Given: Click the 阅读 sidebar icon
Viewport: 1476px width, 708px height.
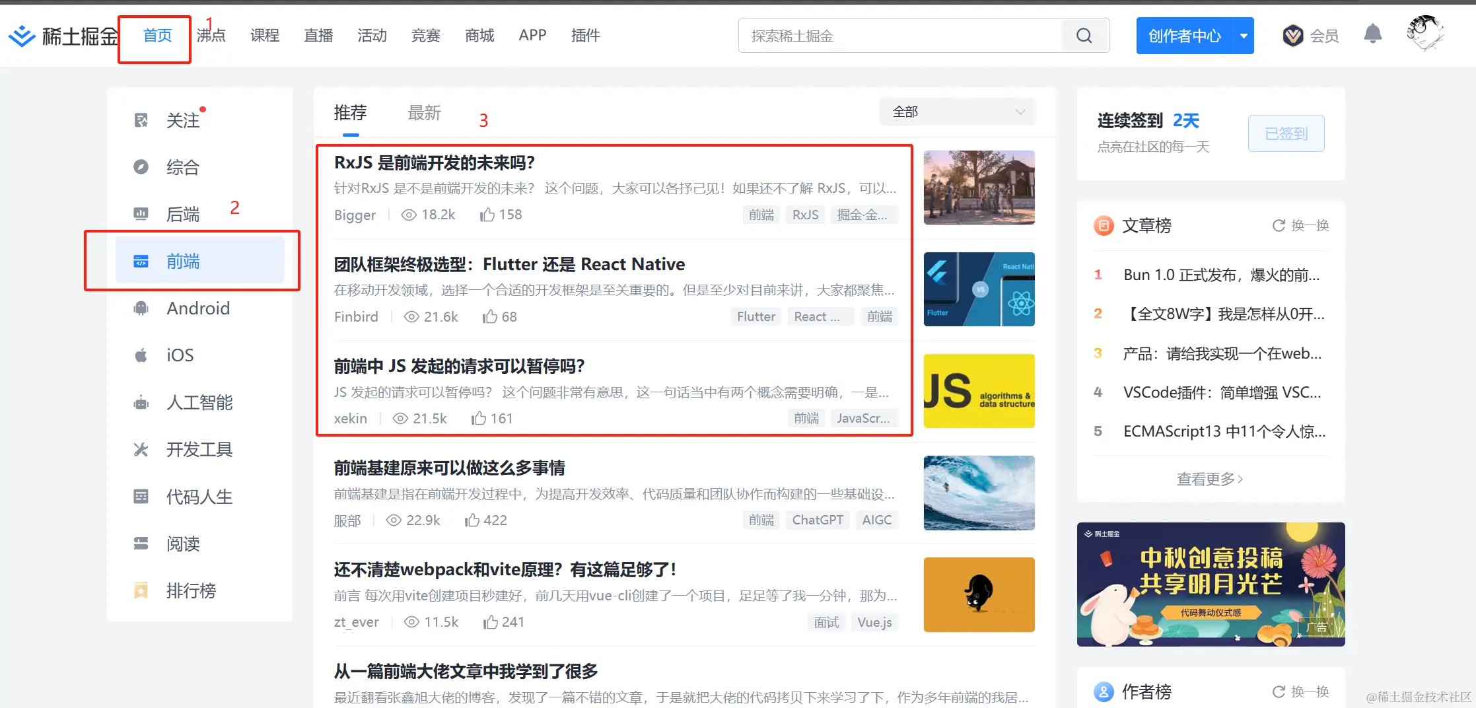Looking at the screenshot, I should [x=141, y=544].
